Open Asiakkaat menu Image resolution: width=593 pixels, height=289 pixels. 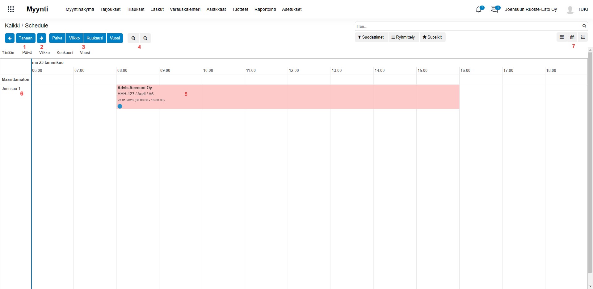click(x=216, y=9)
